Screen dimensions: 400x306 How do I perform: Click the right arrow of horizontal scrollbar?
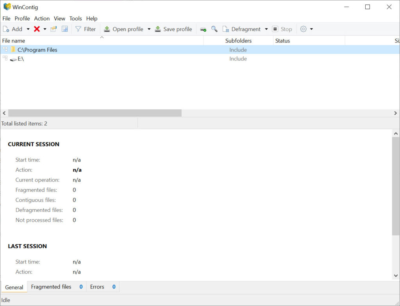click(395, 113)
